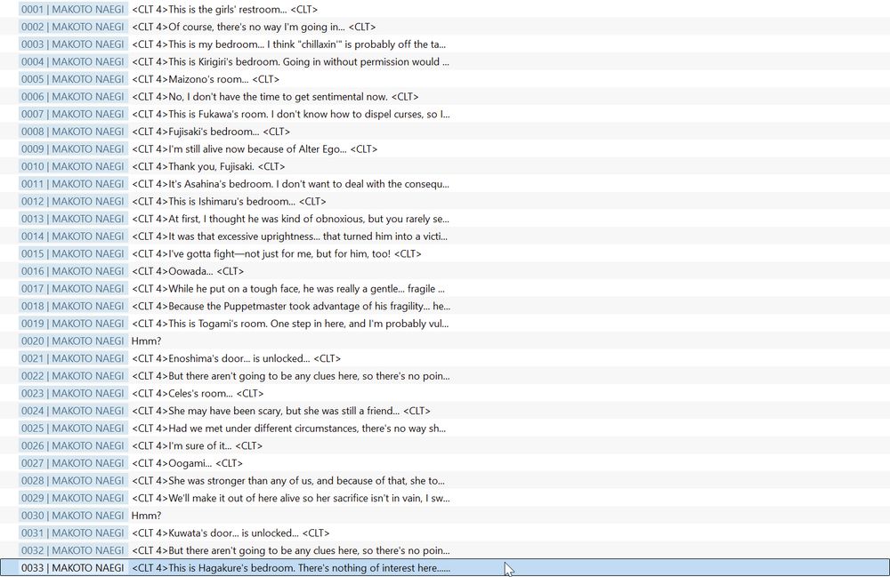Screen dimensions: 890x577
Task: Click highlighted line 0033 about Hagakure's bedroom
Action: [x=445, y=568]
